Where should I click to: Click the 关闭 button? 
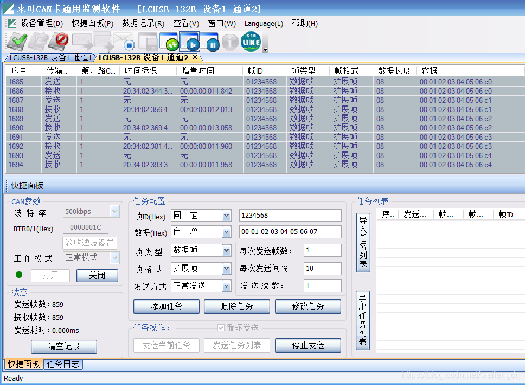[x=97, y=276]
